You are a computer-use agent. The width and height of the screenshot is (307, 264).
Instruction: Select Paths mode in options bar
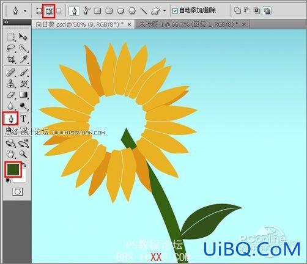click(49, 11)
